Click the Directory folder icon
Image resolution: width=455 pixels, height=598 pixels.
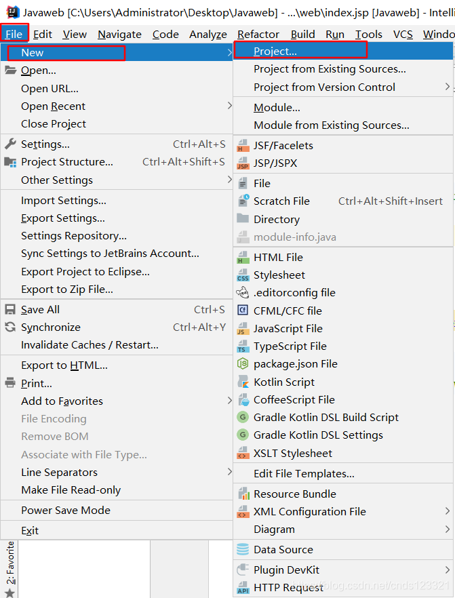tap(243, 218)
